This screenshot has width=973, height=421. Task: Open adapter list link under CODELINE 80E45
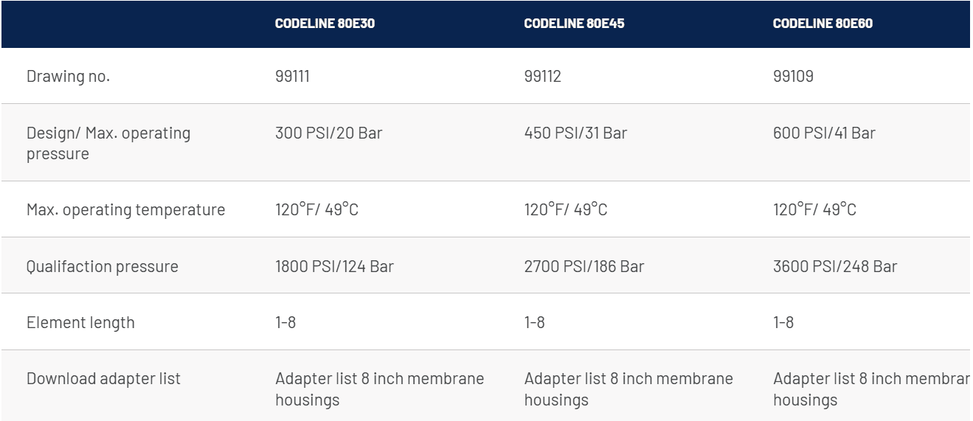pos(629,389)
